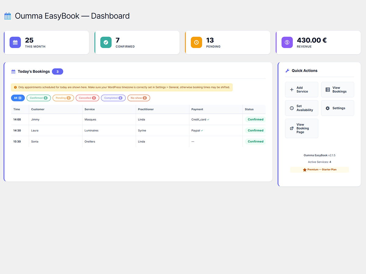Click the star icon on Premium plan badge
Image resolution: width=366 pixels, height=274 pixels.
point(304,170)
